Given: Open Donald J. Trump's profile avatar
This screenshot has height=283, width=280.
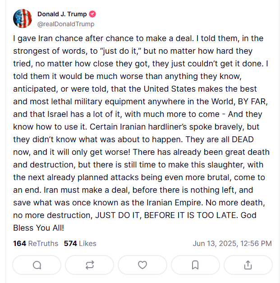Looking at the screenshot, I should point(23,19).
